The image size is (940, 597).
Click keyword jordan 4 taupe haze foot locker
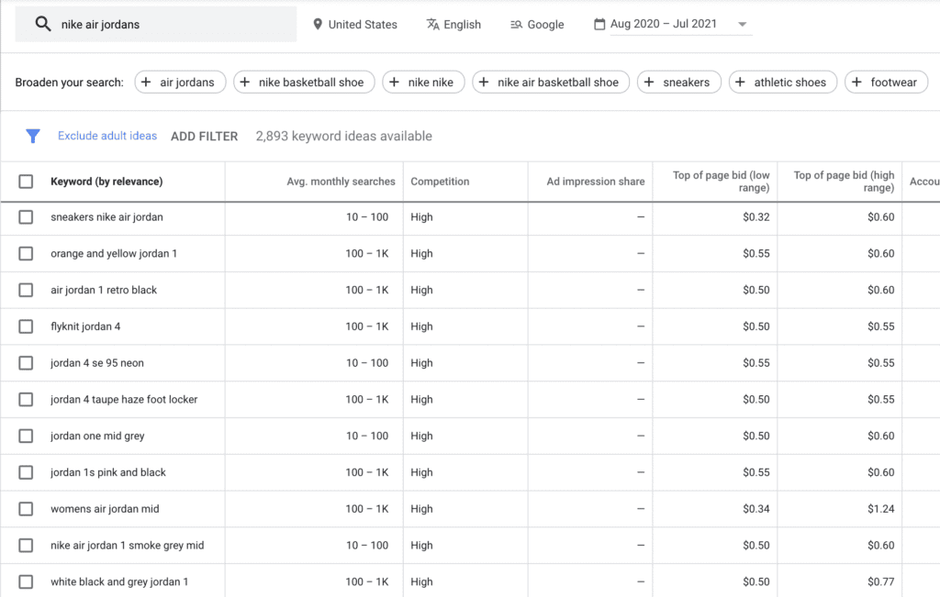point(124,400)
